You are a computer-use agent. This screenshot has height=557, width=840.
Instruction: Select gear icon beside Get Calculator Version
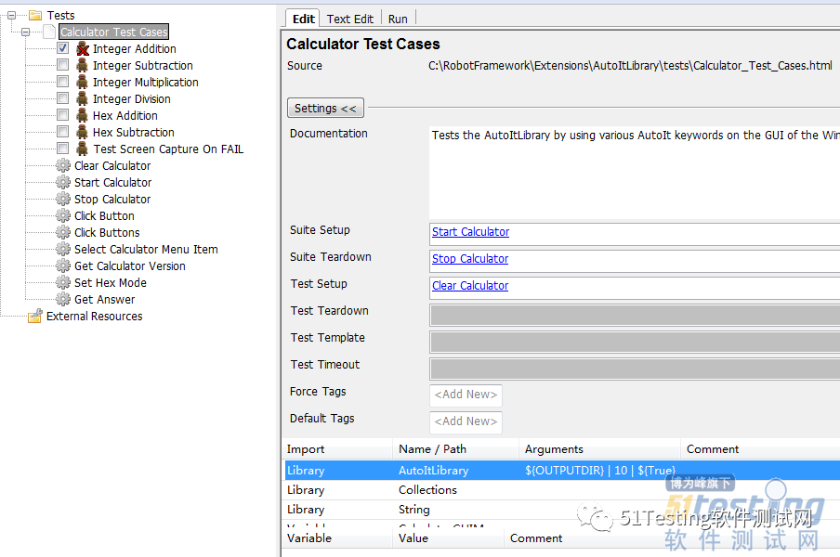[63, 266]
